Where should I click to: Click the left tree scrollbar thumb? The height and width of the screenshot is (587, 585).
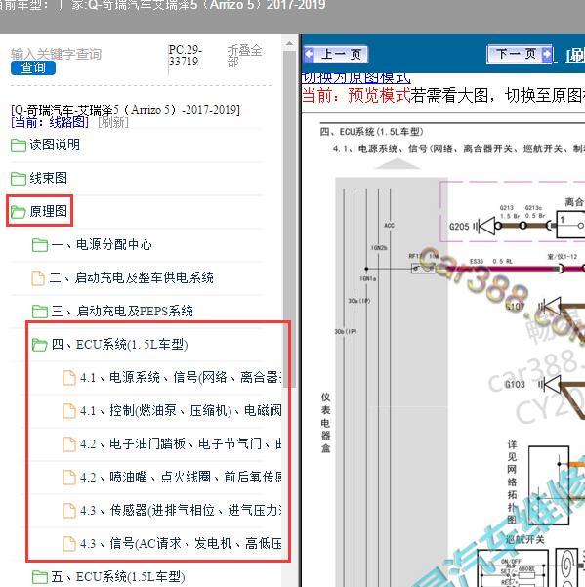(x=289, y=219)
